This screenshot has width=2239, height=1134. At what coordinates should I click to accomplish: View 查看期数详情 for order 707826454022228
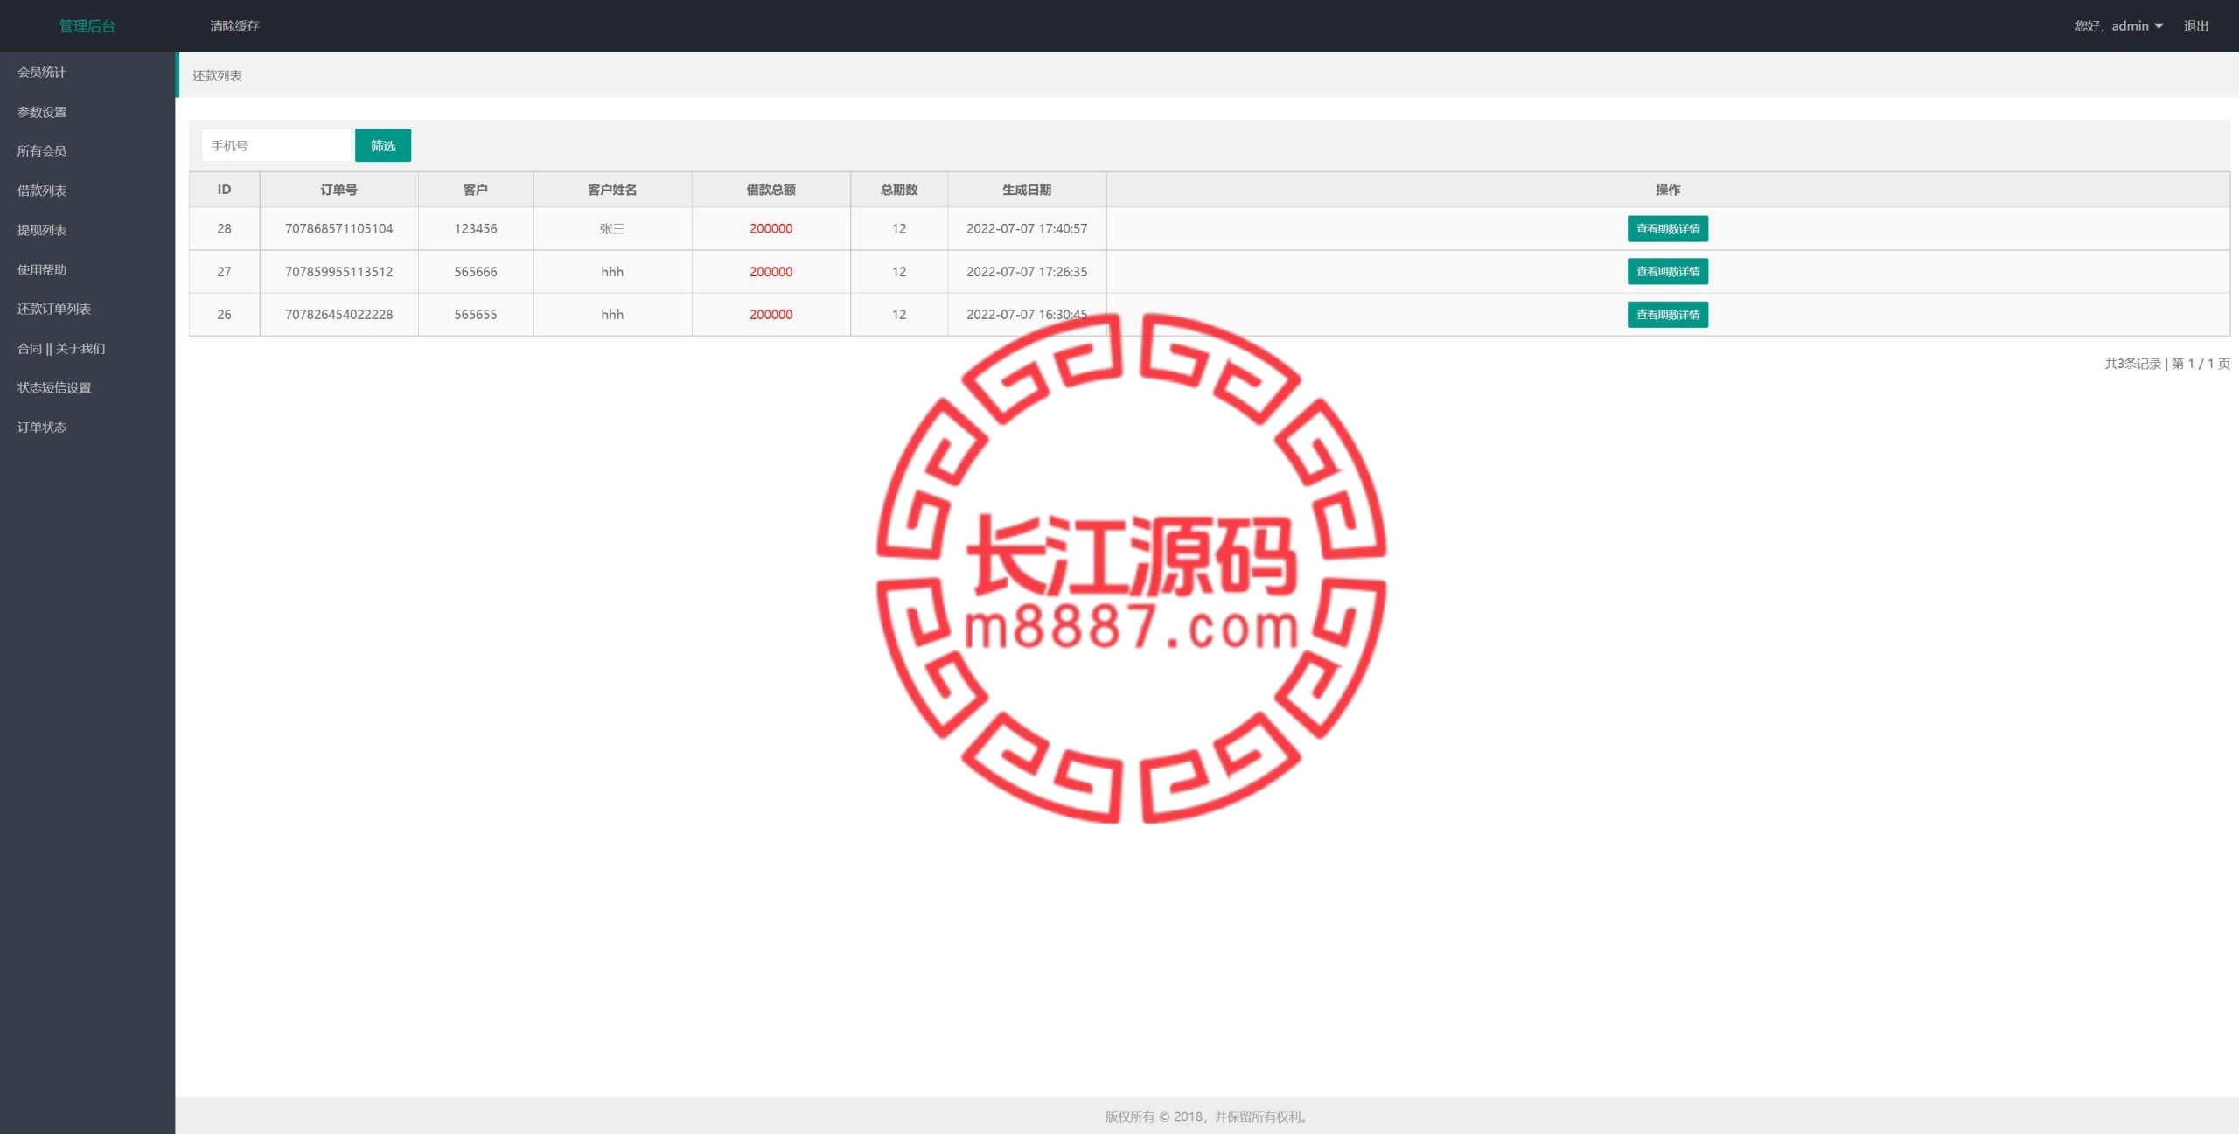(x=1668, y=315)
